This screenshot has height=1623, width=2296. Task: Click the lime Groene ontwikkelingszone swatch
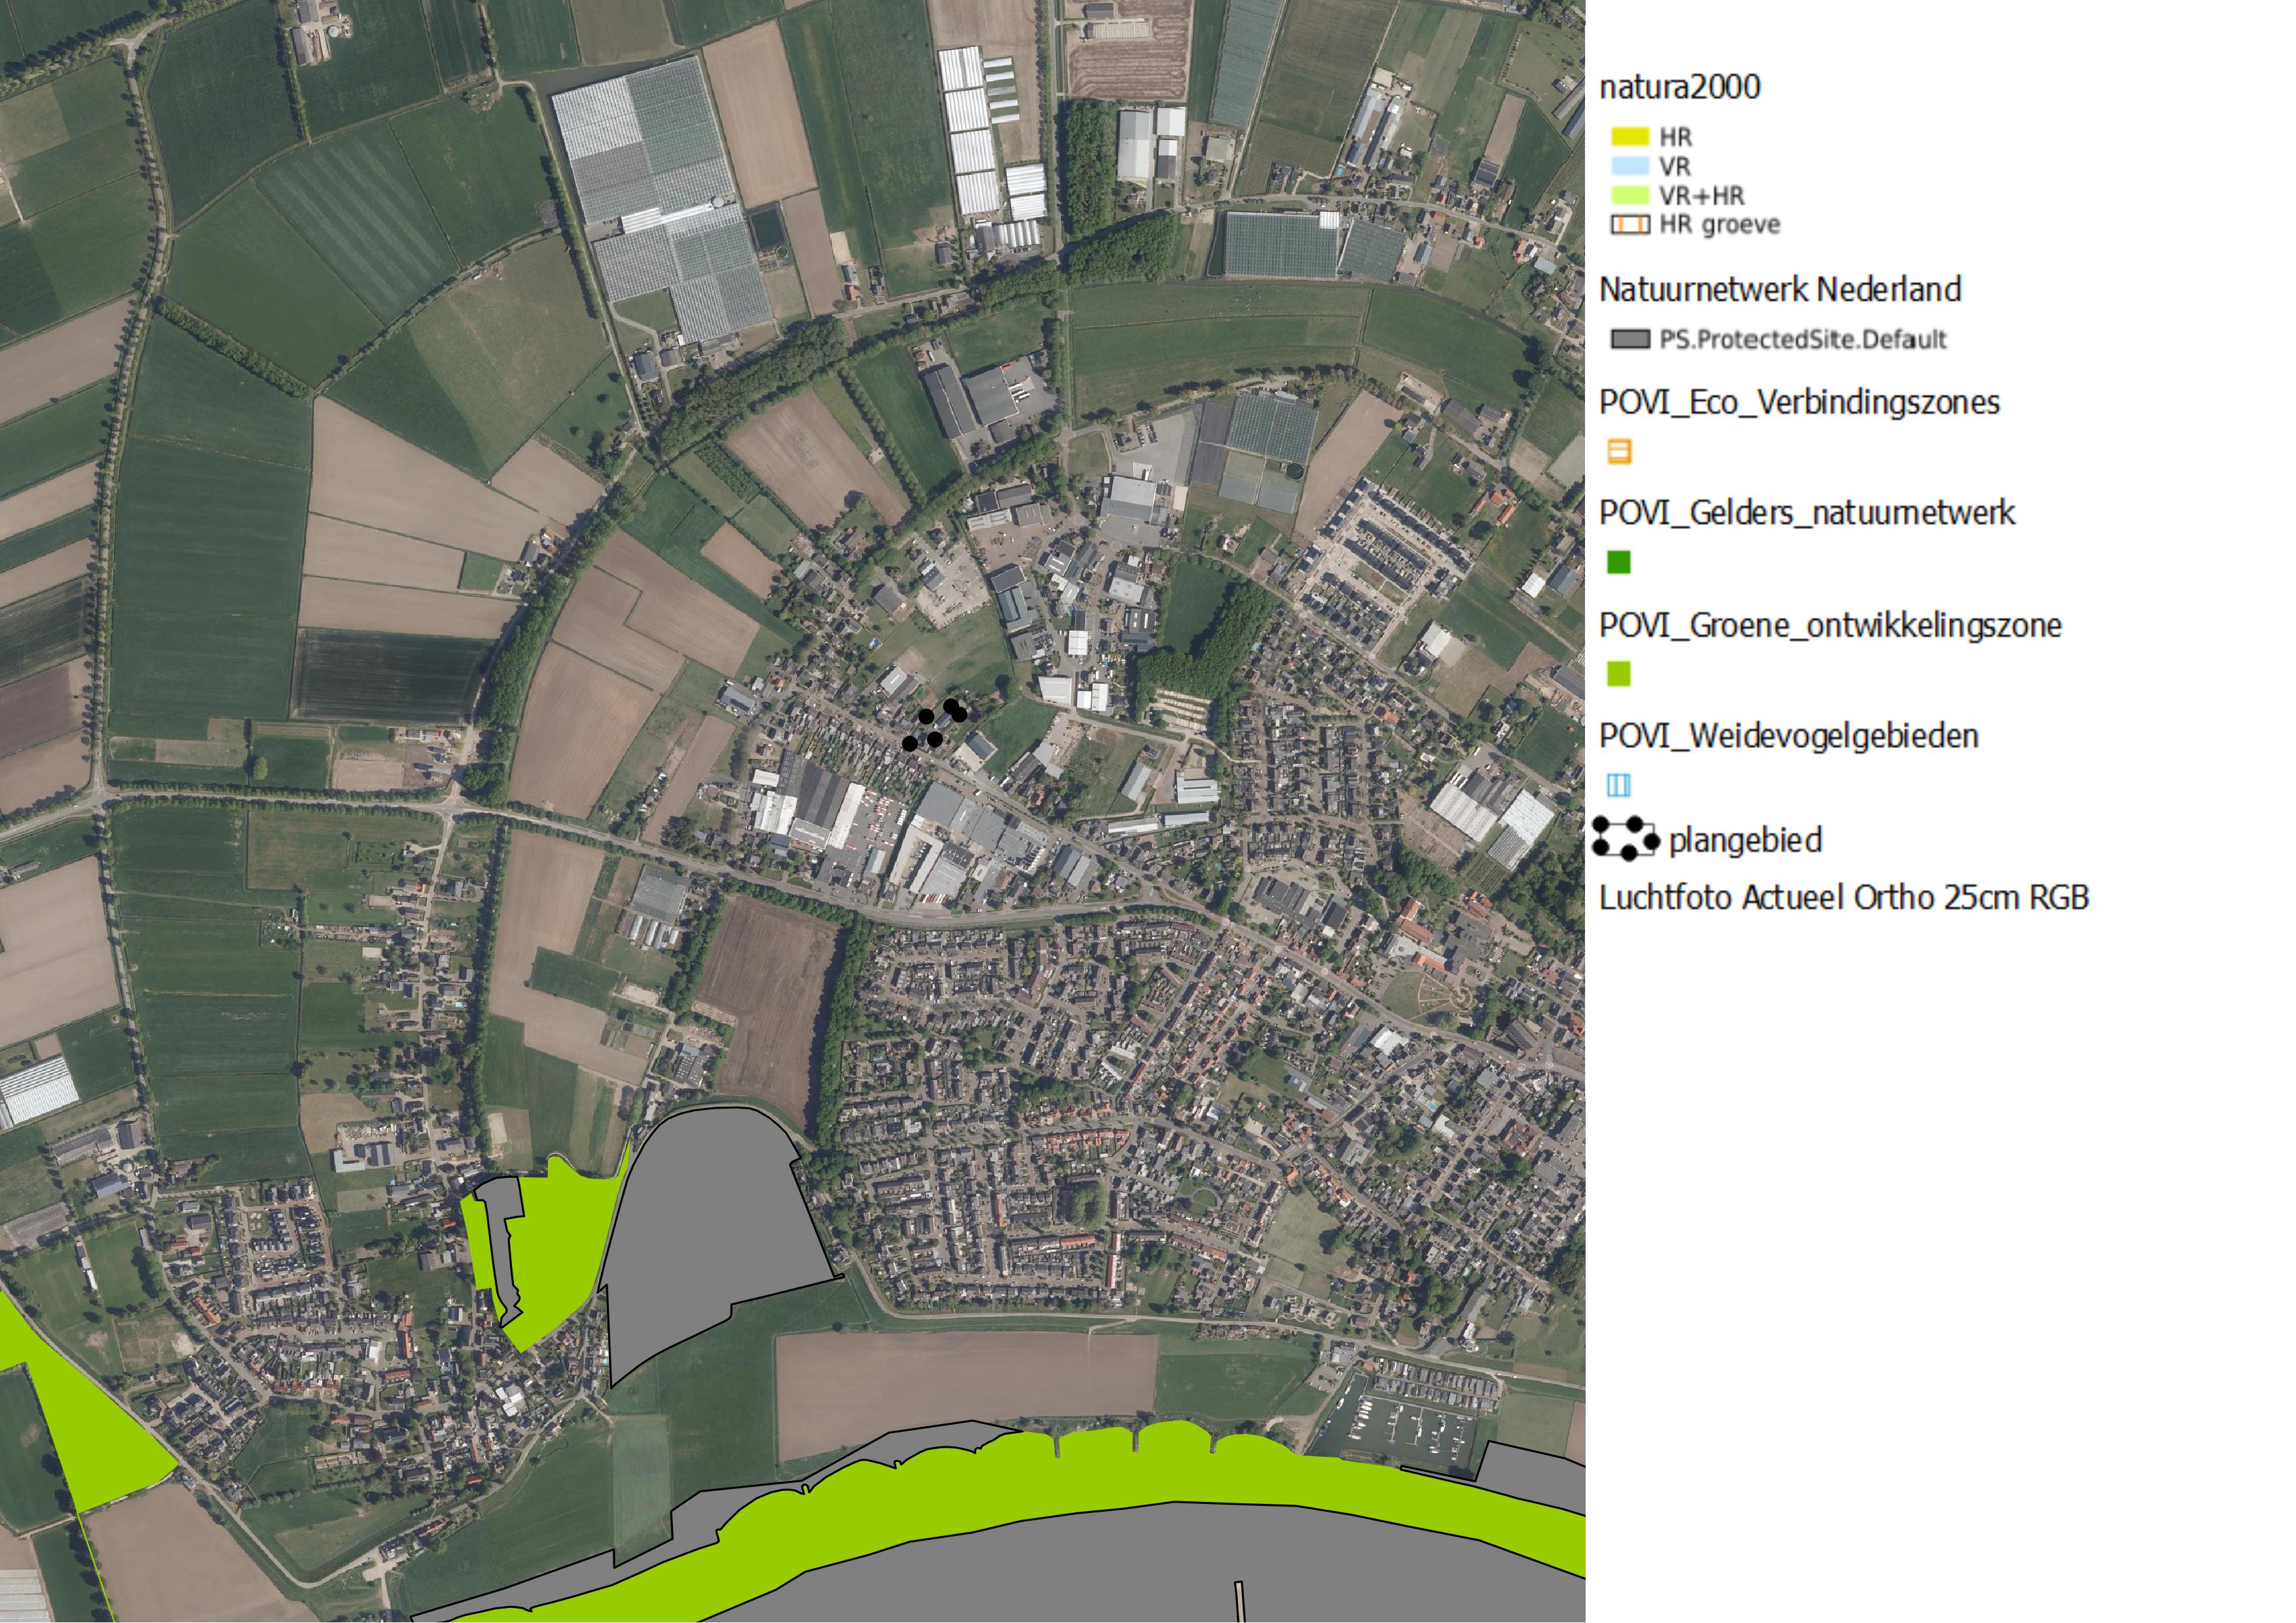pyautogui.click(x=1618, y=675)
